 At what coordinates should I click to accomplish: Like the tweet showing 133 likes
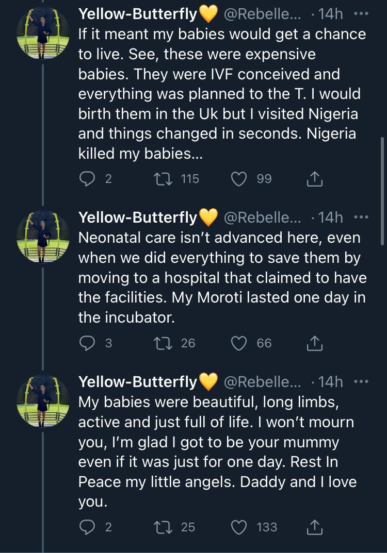238,527
